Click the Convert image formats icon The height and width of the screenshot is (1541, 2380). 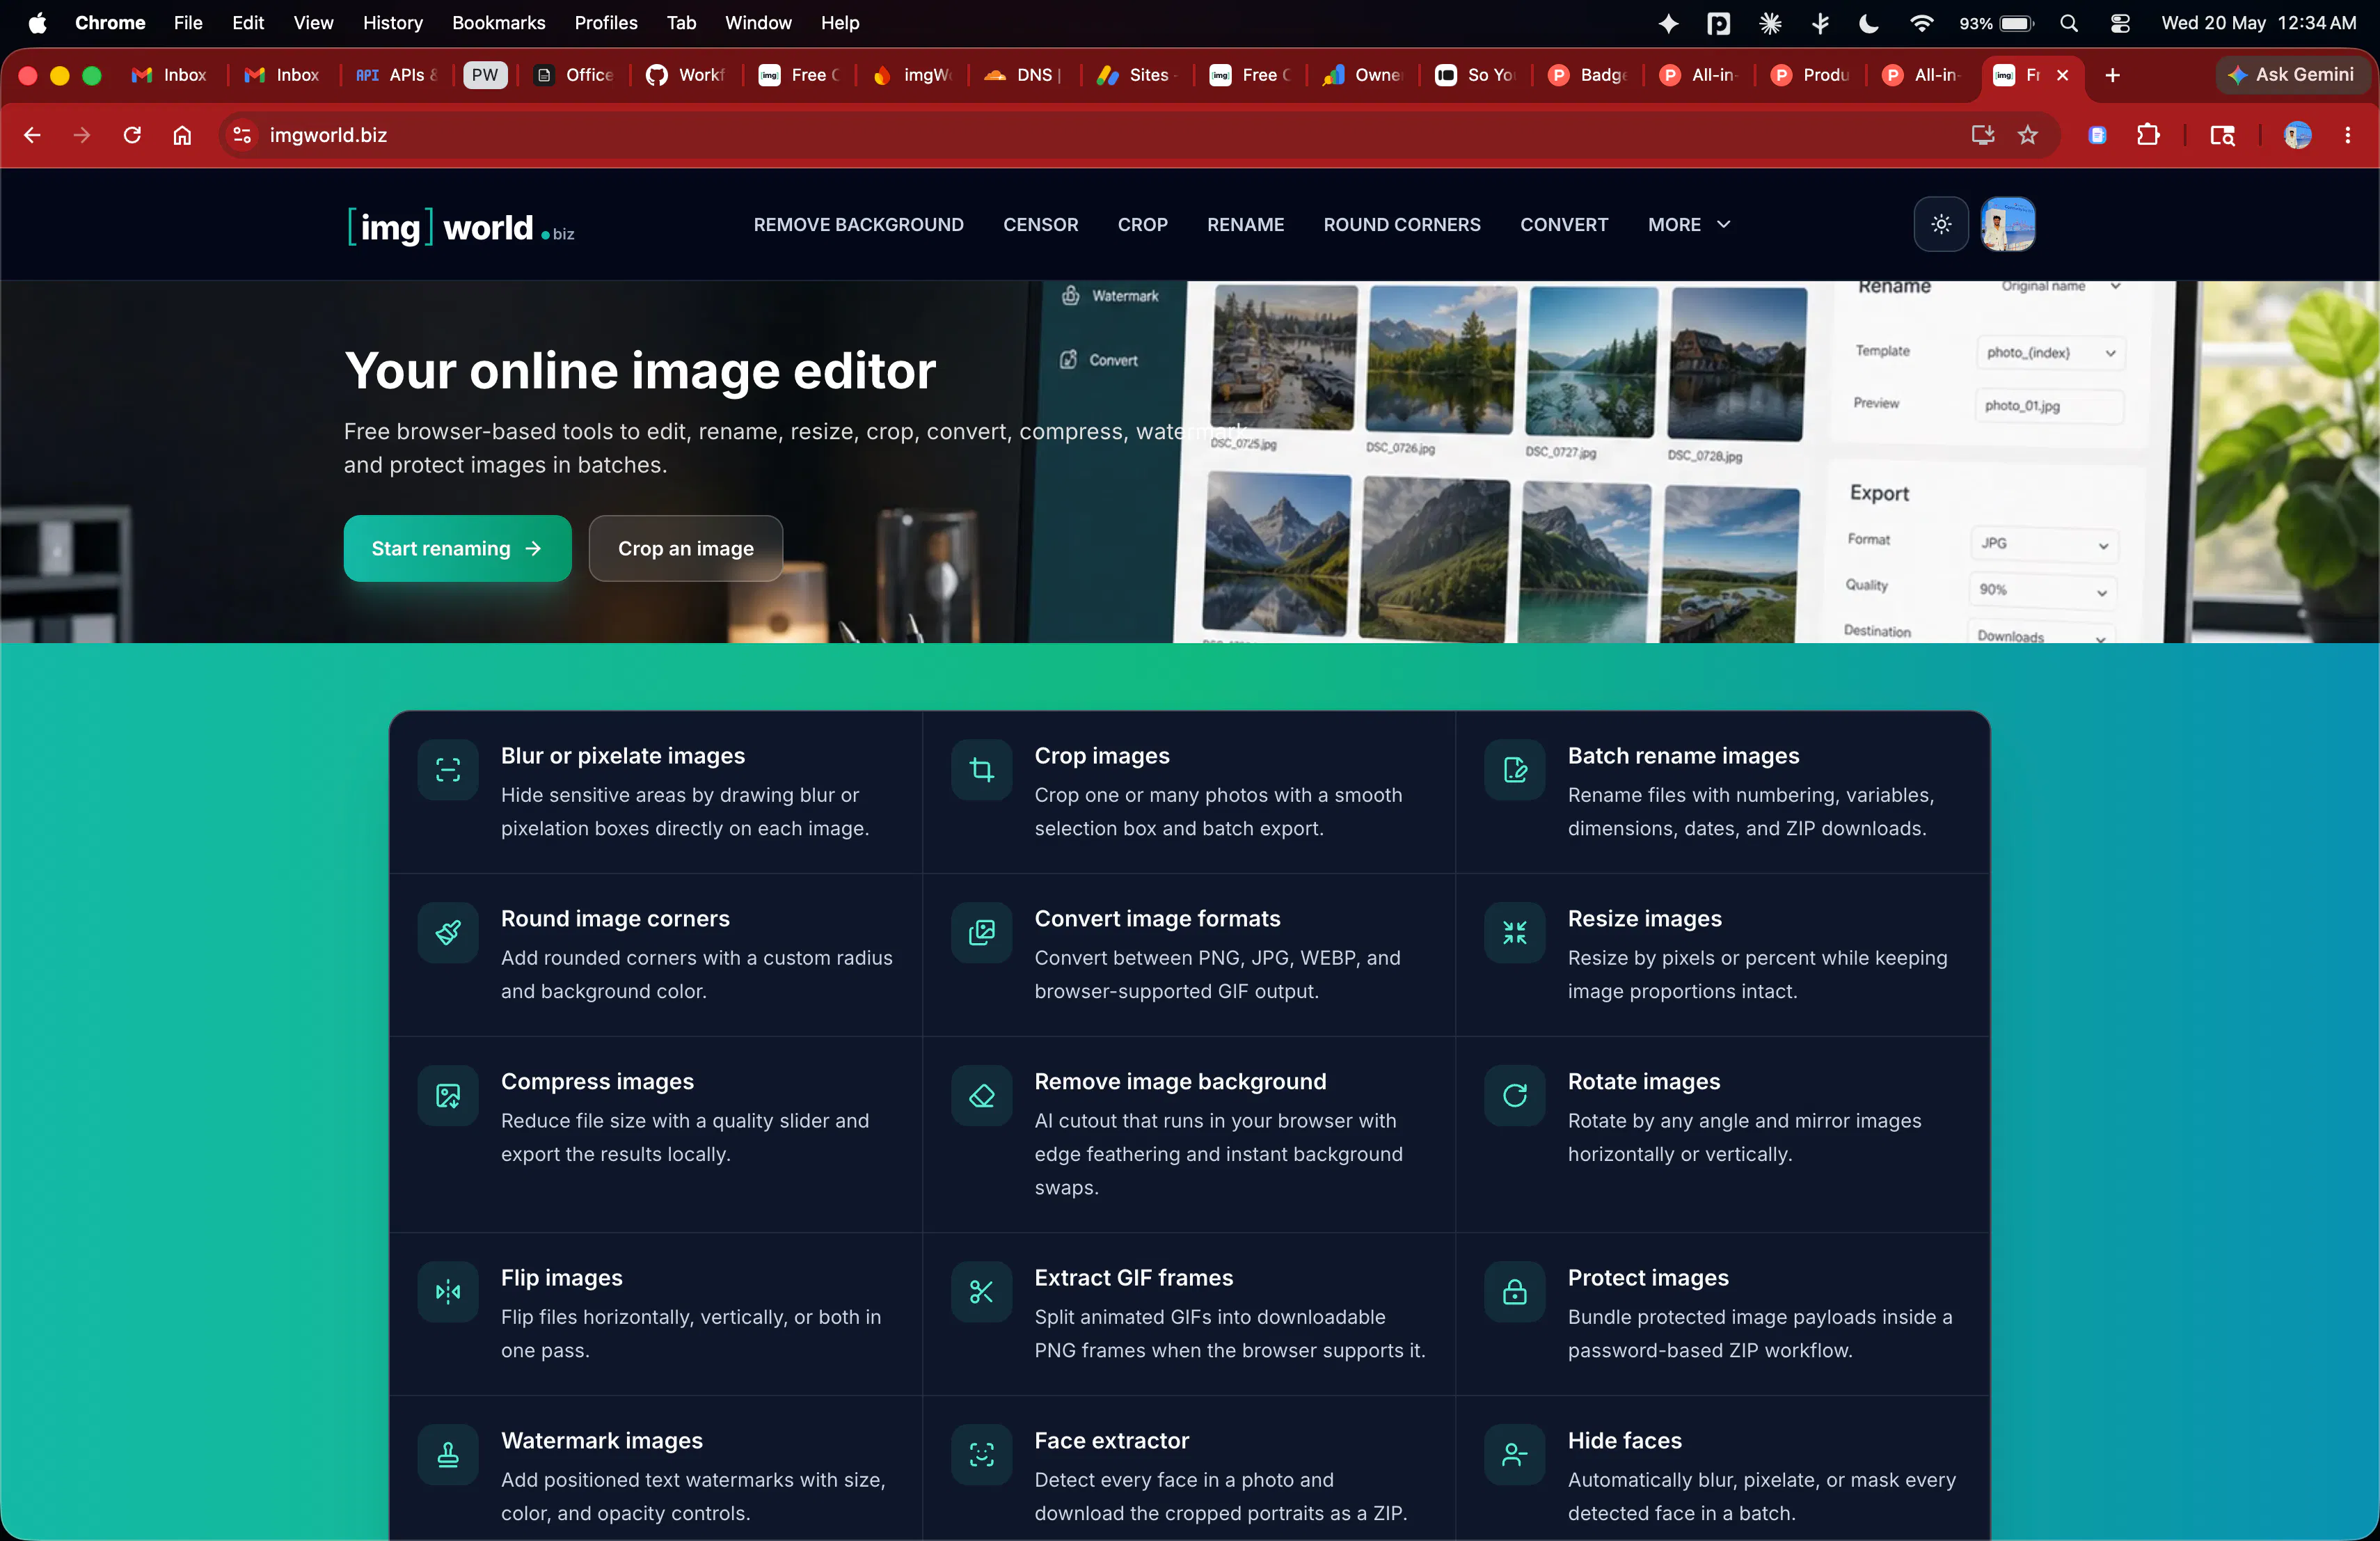[x=981, y=932]
